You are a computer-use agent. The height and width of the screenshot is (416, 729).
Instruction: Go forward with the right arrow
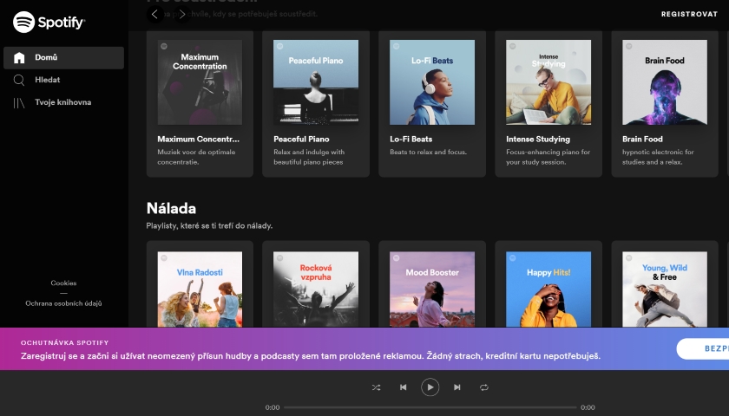pos(182,15)
